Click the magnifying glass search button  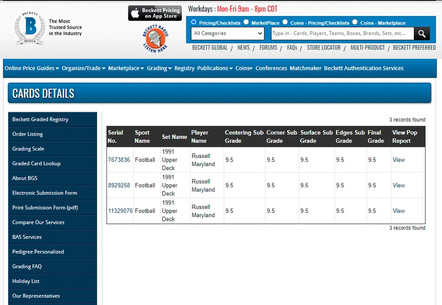click(422, 34)
